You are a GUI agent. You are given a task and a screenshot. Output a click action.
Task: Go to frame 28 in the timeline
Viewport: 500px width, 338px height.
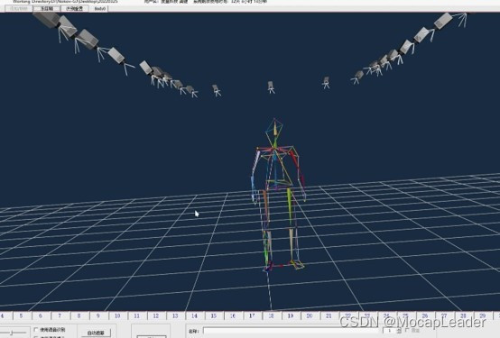[463, 315]
